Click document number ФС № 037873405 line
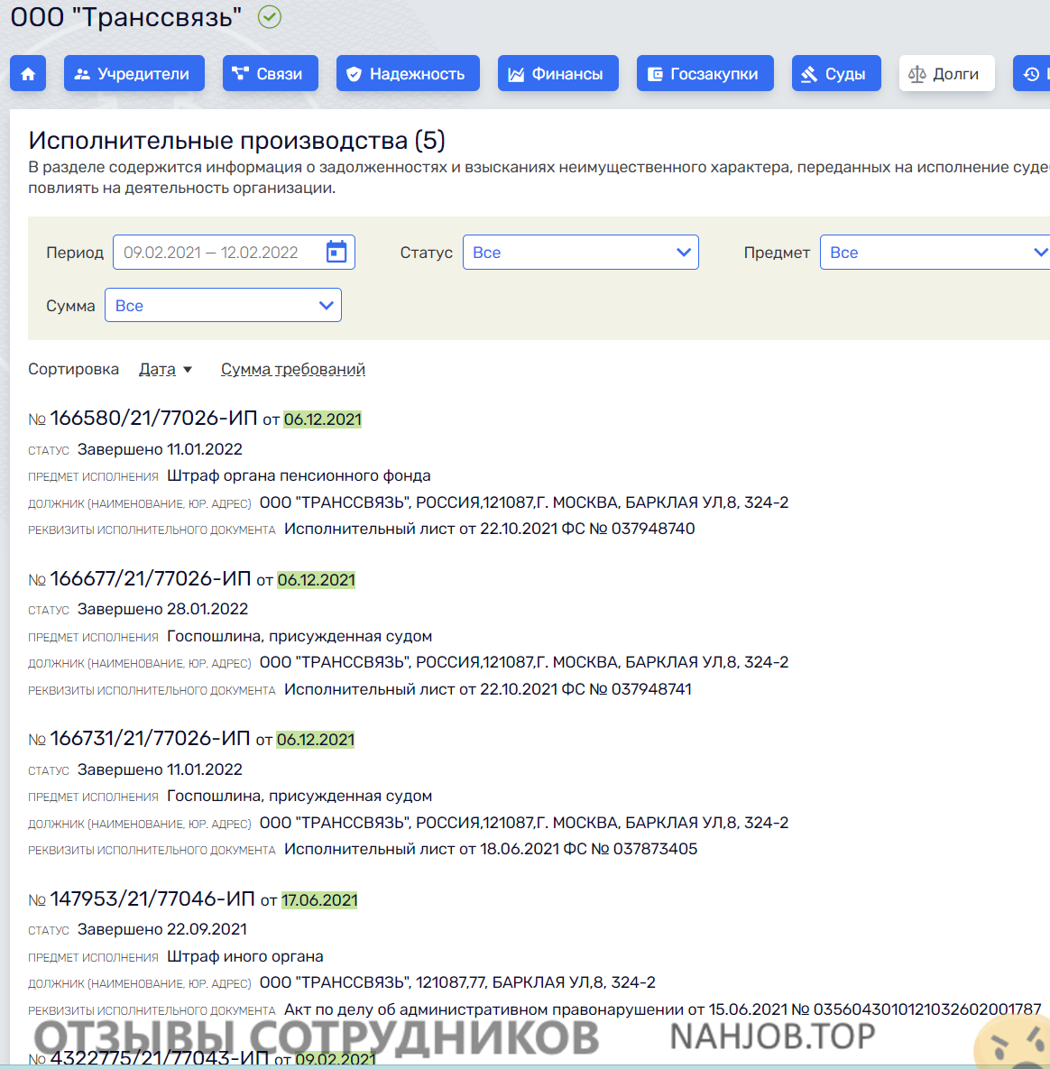The image size is (1050, 1069). (491, 850)
